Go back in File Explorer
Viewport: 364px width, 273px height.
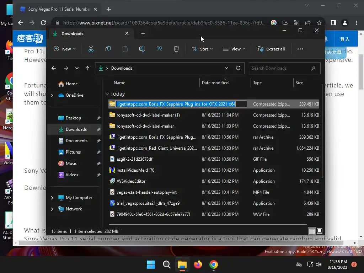pos(54,68)
